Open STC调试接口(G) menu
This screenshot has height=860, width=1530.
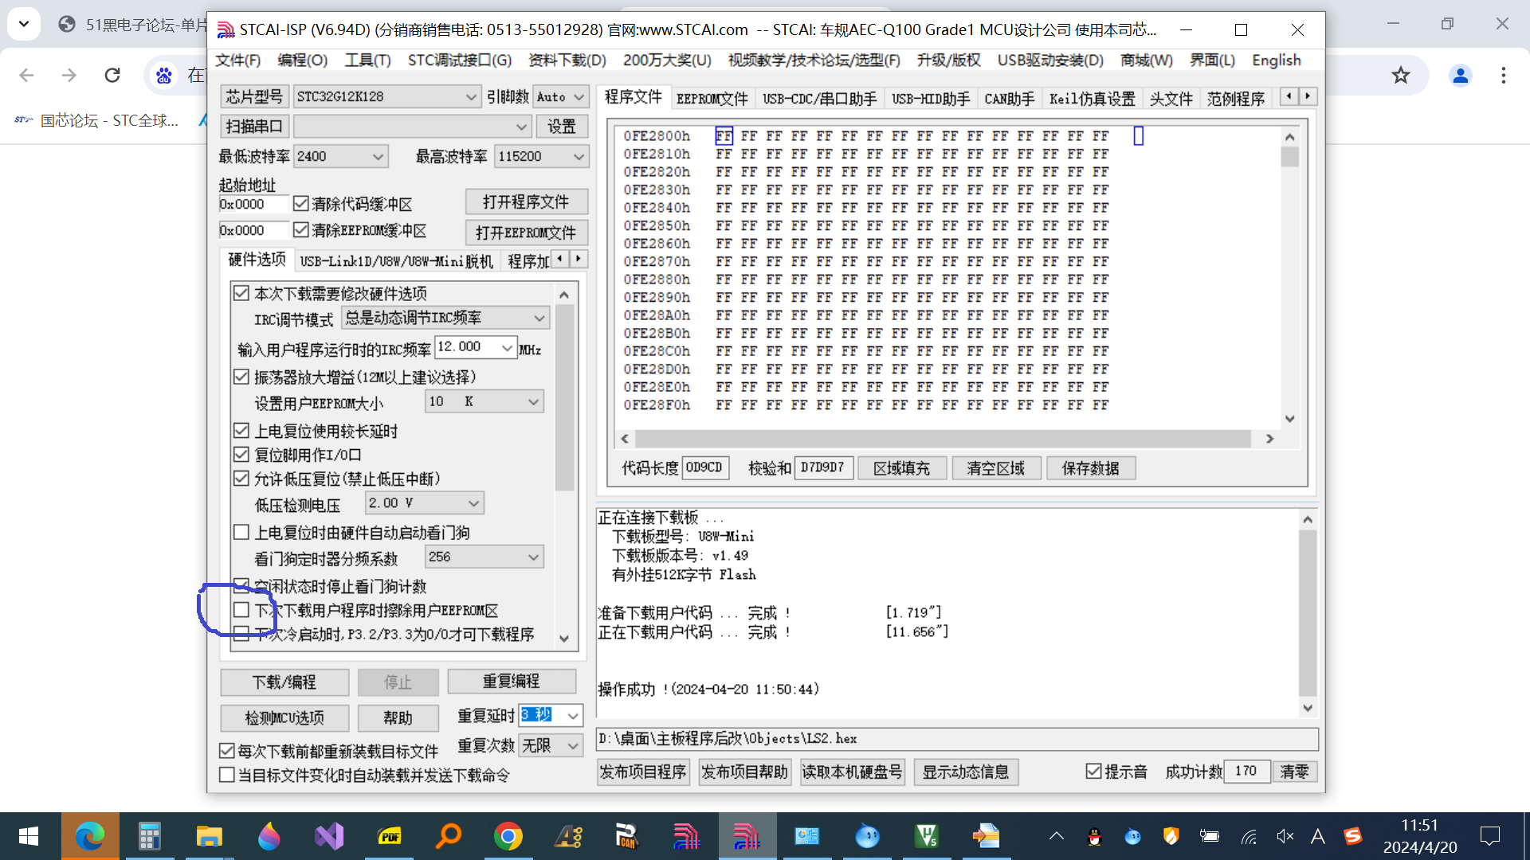click(x=460, y=61)
